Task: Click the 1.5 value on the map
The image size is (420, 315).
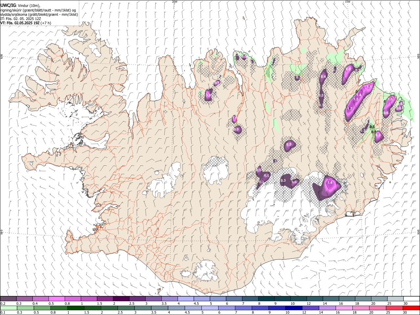Action: (356, 99)
